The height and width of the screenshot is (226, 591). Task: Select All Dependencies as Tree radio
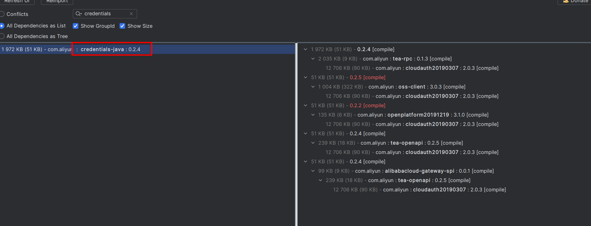click(2, 36)
